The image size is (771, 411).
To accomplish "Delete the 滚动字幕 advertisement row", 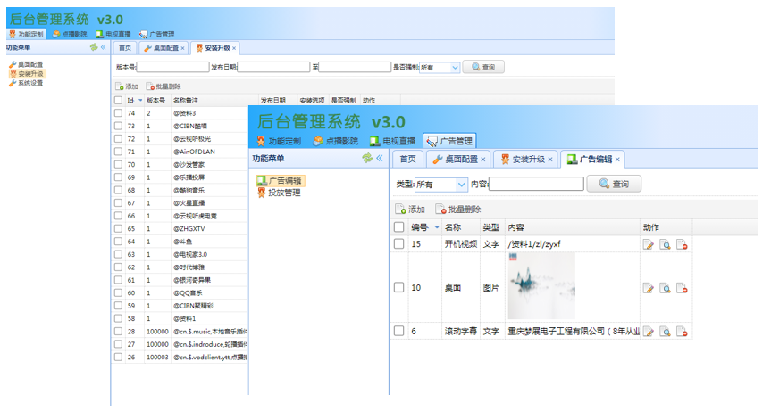I will point(683,332).
